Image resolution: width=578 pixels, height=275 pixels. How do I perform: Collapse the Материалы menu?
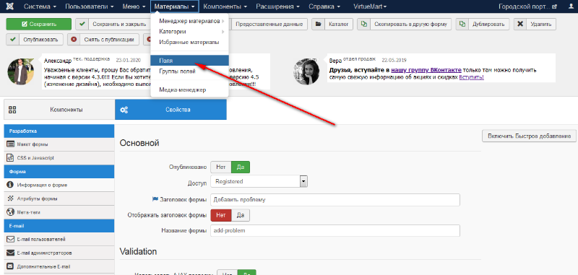(x=175, y=6)
